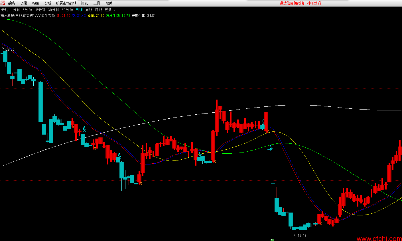The width and height of the screenshot is (402, 241).
Task: Open the 资讯 menu
Action: tap(85, 3)
